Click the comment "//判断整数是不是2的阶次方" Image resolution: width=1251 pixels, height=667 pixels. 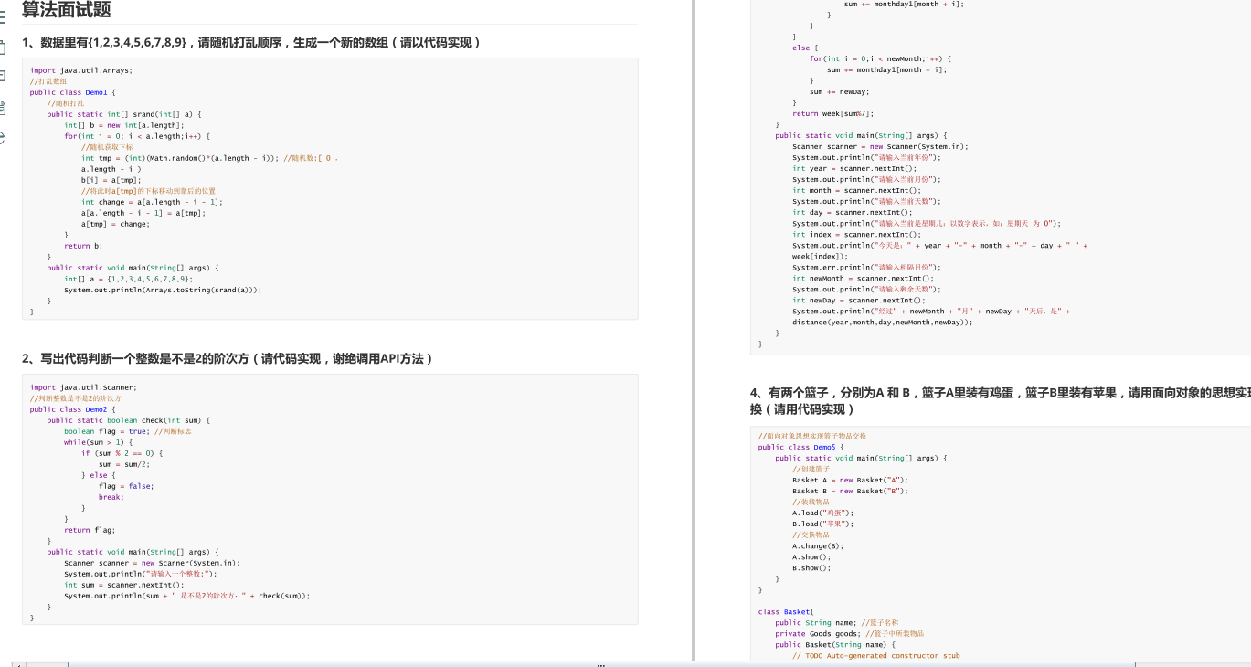pos(75,398)
